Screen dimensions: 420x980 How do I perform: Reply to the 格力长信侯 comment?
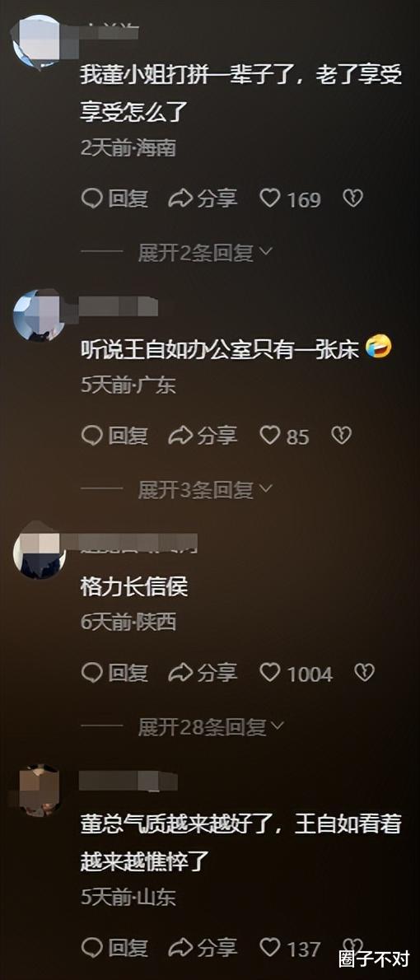point(115,673)
